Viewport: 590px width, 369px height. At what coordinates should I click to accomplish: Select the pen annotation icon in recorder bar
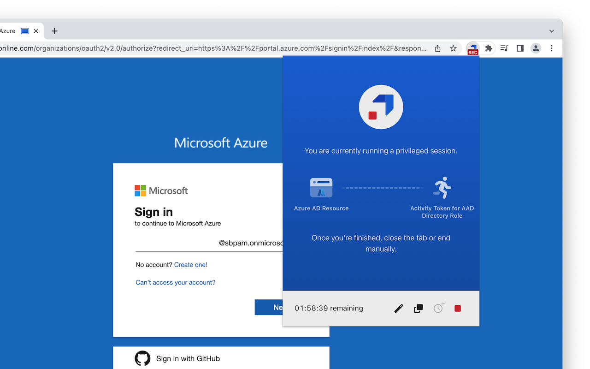pos(398,308)
